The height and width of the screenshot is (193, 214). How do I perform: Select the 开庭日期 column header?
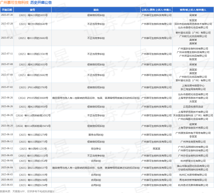coord(7,10)
